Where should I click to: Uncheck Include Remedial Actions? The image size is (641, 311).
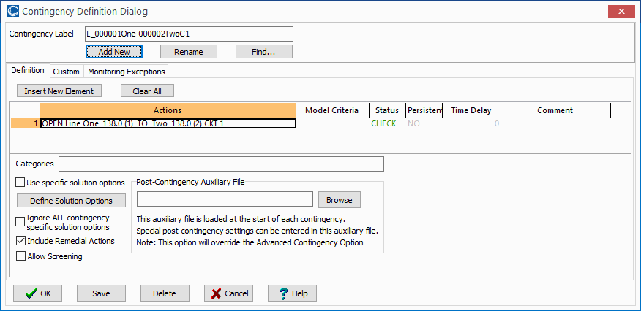(20, 241)
